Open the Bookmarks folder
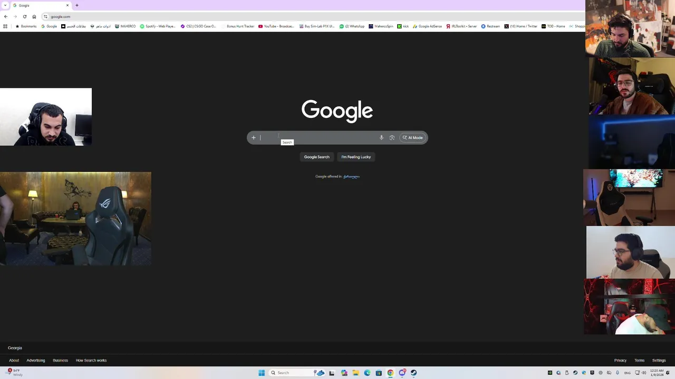 26,26
